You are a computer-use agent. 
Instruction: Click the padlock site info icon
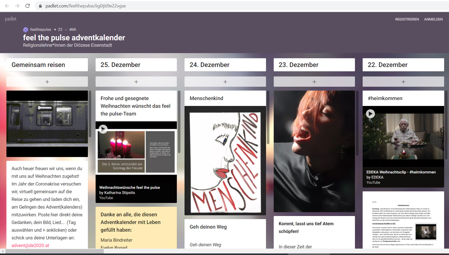40,6
